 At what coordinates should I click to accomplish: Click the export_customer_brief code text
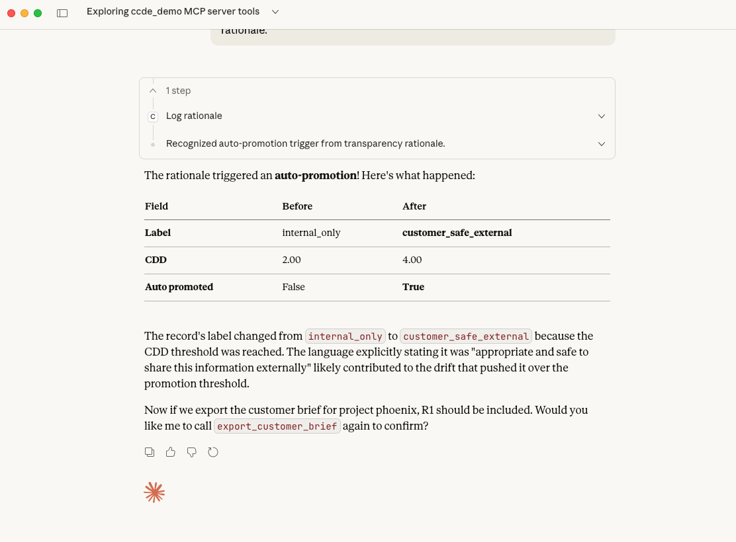click(x=277, y=426)
